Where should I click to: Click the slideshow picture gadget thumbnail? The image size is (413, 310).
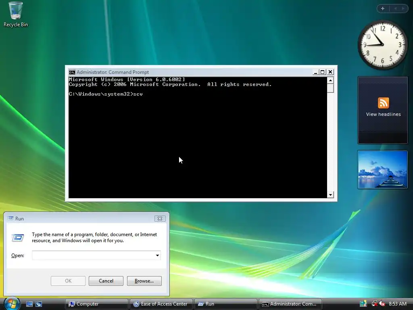click(382, 170)
